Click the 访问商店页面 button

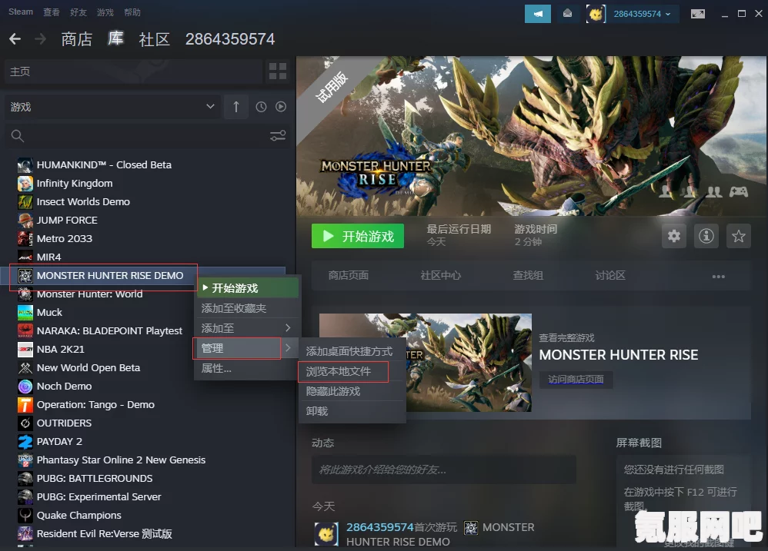tap(576, 380)
